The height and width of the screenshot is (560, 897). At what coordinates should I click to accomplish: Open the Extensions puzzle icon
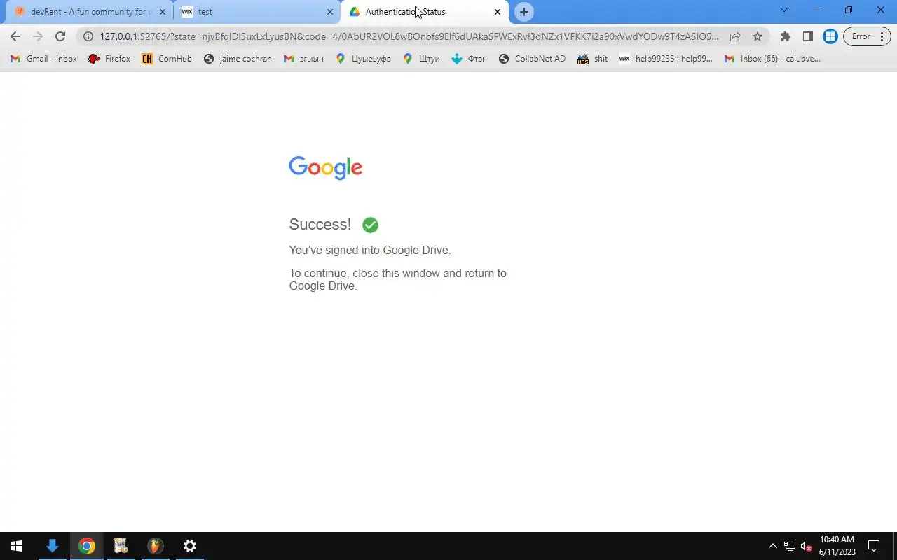pyautogui.click(x=786, y=36)
